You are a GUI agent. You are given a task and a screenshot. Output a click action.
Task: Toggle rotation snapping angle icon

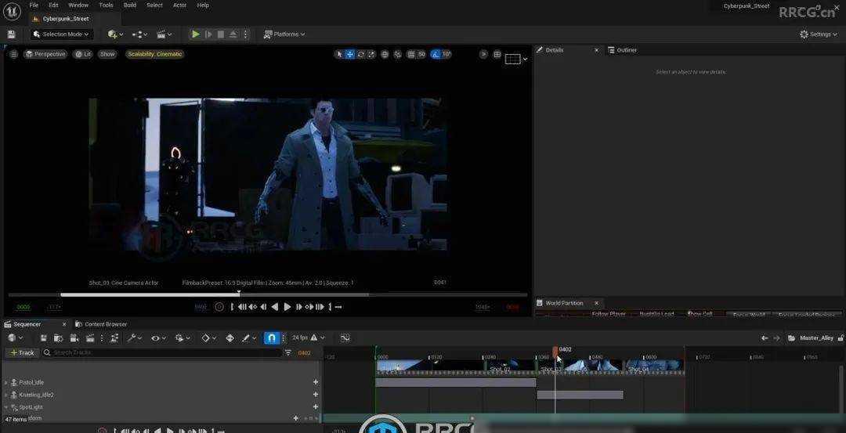pyautogui.click(x=436, y=55)
